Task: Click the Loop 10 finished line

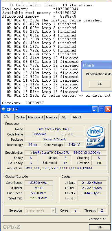Action: click(43, 58)
